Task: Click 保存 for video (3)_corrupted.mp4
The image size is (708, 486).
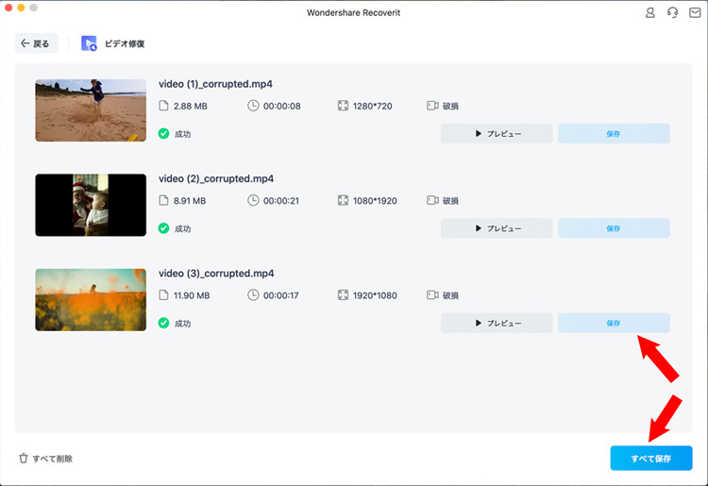Action: (614, 323)
